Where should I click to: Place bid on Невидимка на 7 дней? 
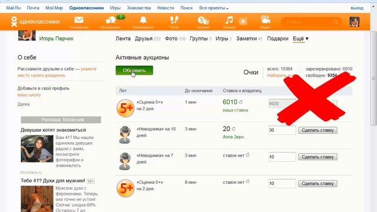318,157
